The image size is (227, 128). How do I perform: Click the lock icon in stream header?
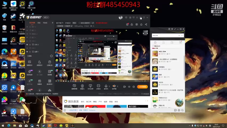[132, 24]
